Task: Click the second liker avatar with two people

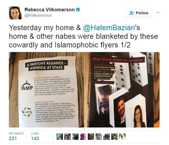Action: tap(68, 137)
